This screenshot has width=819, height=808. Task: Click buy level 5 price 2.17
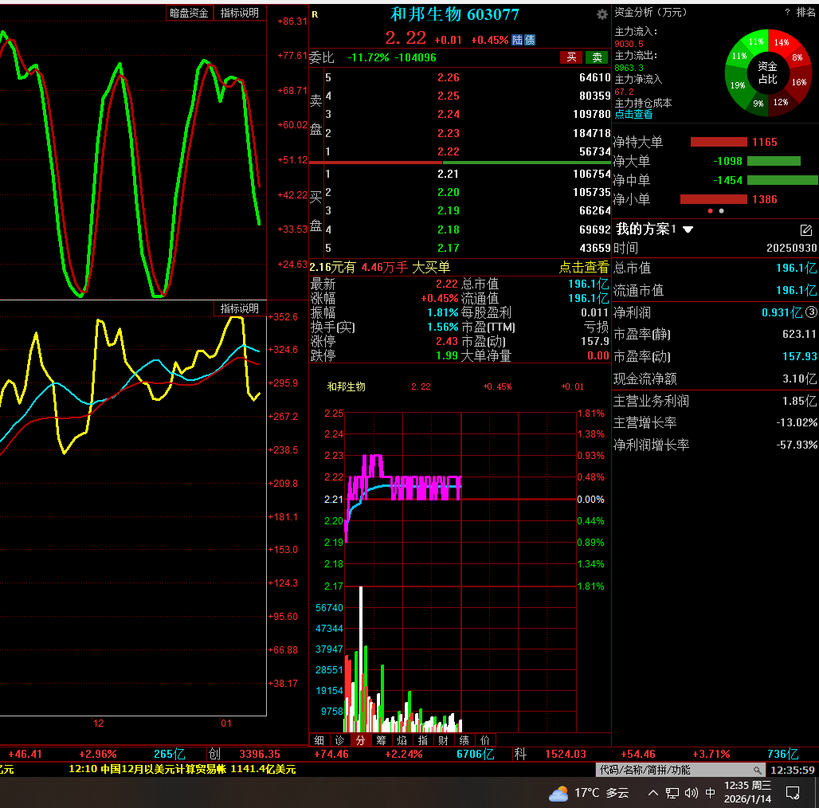click(x=449, y=248)
